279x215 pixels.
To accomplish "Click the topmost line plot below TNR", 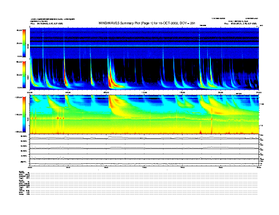I will coord(144,137).
